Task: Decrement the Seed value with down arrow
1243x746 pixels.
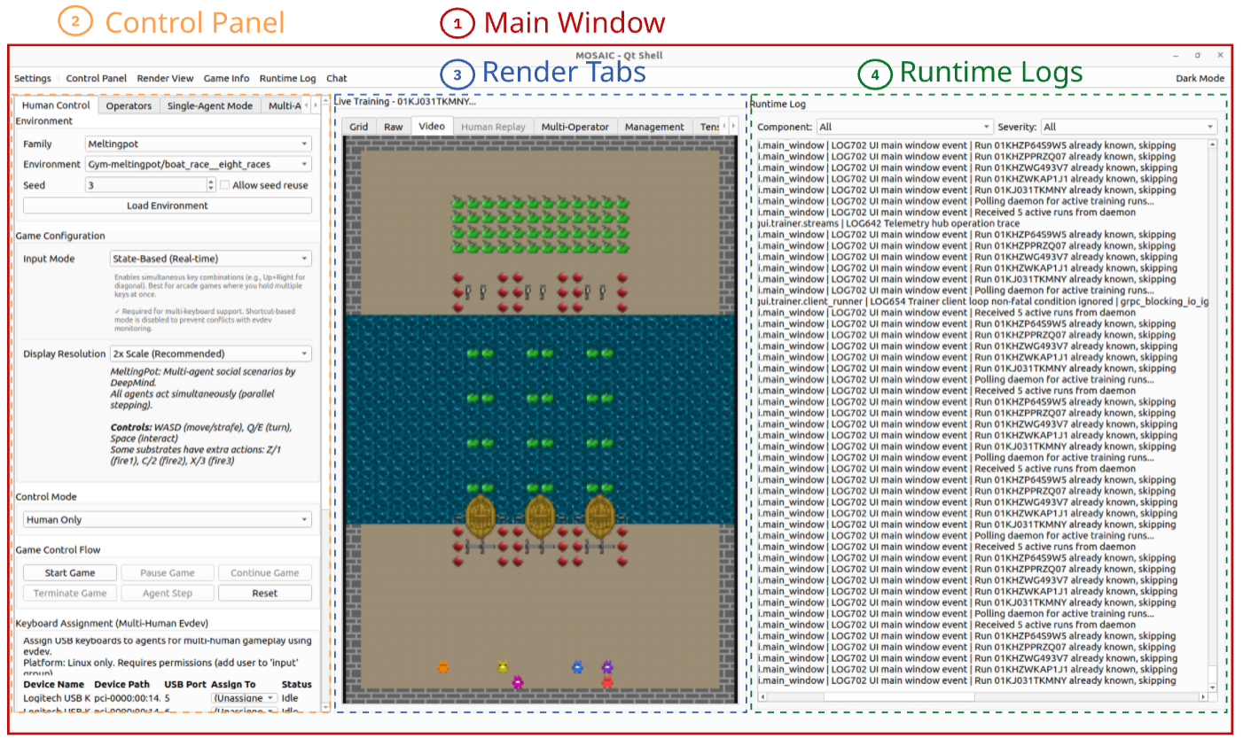Action: coord(211,189)
